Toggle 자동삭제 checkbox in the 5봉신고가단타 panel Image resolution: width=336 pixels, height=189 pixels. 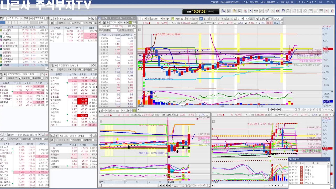(71, 23)
